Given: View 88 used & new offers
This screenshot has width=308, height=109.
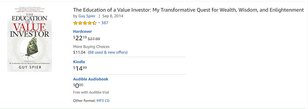Looking at the screenshot, I should [x=108, y=52].
